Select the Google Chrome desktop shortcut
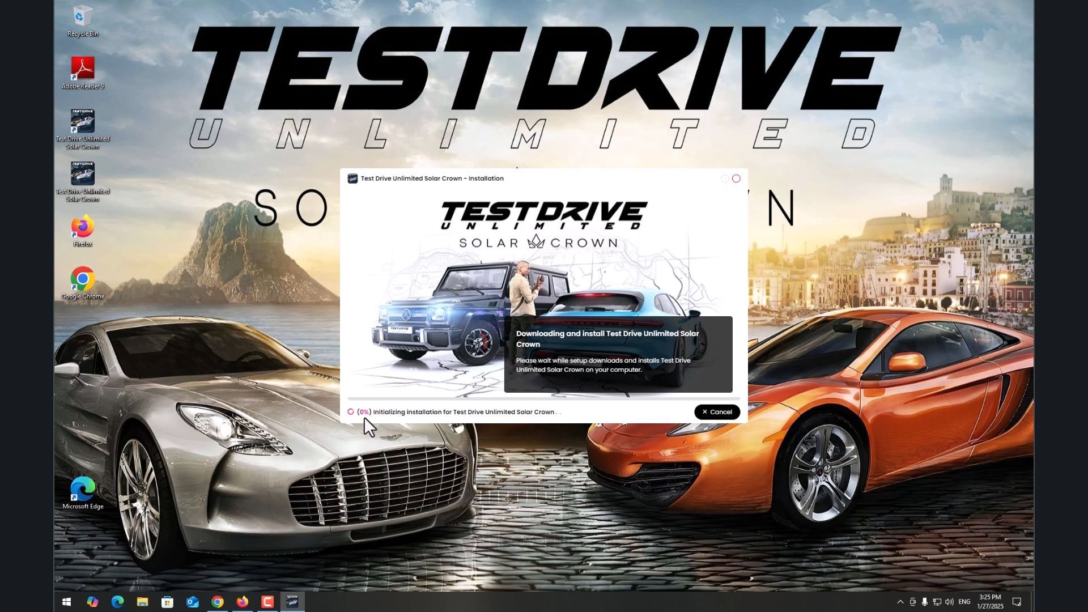 point(83,283)
